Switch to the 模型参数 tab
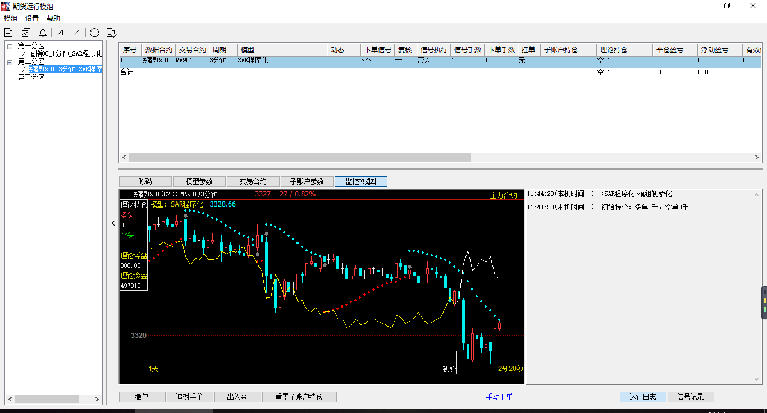The width and height of the screenshot is (767, 413). tap(199, 181)
